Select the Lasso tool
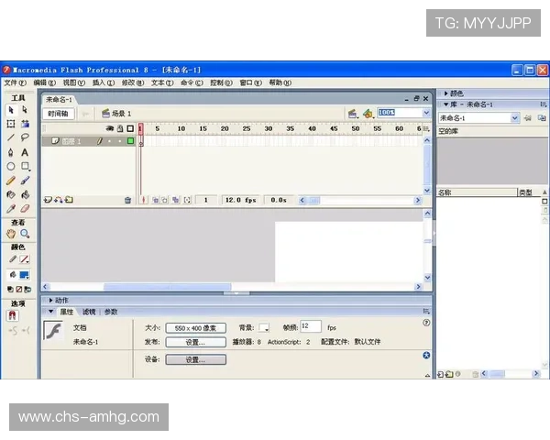Screen dimensions: 550x440 [x=25, y=137]
